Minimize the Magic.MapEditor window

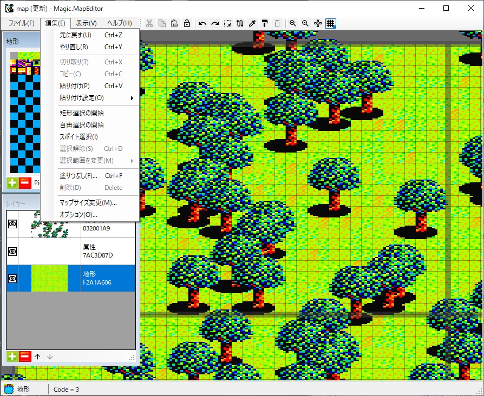click(422, 8)
